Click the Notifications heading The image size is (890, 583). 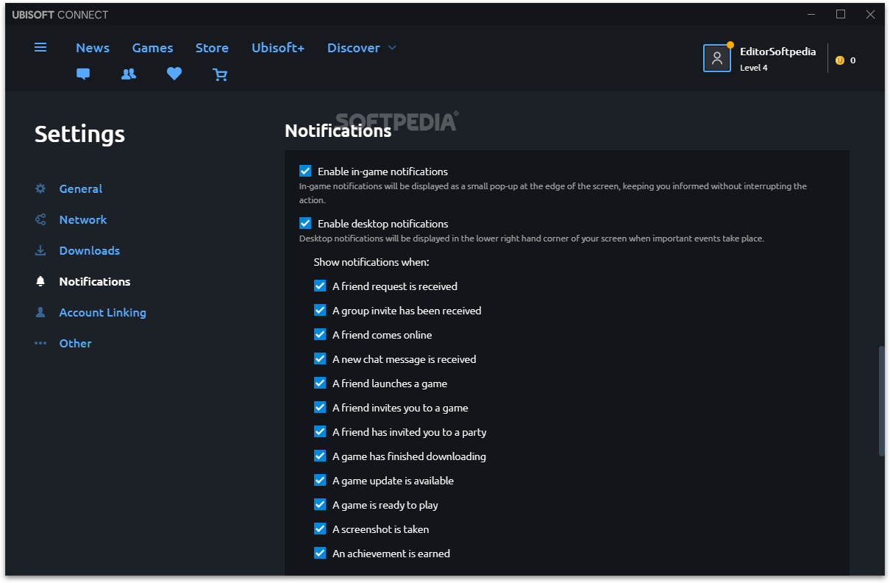[x=338, y=130]
